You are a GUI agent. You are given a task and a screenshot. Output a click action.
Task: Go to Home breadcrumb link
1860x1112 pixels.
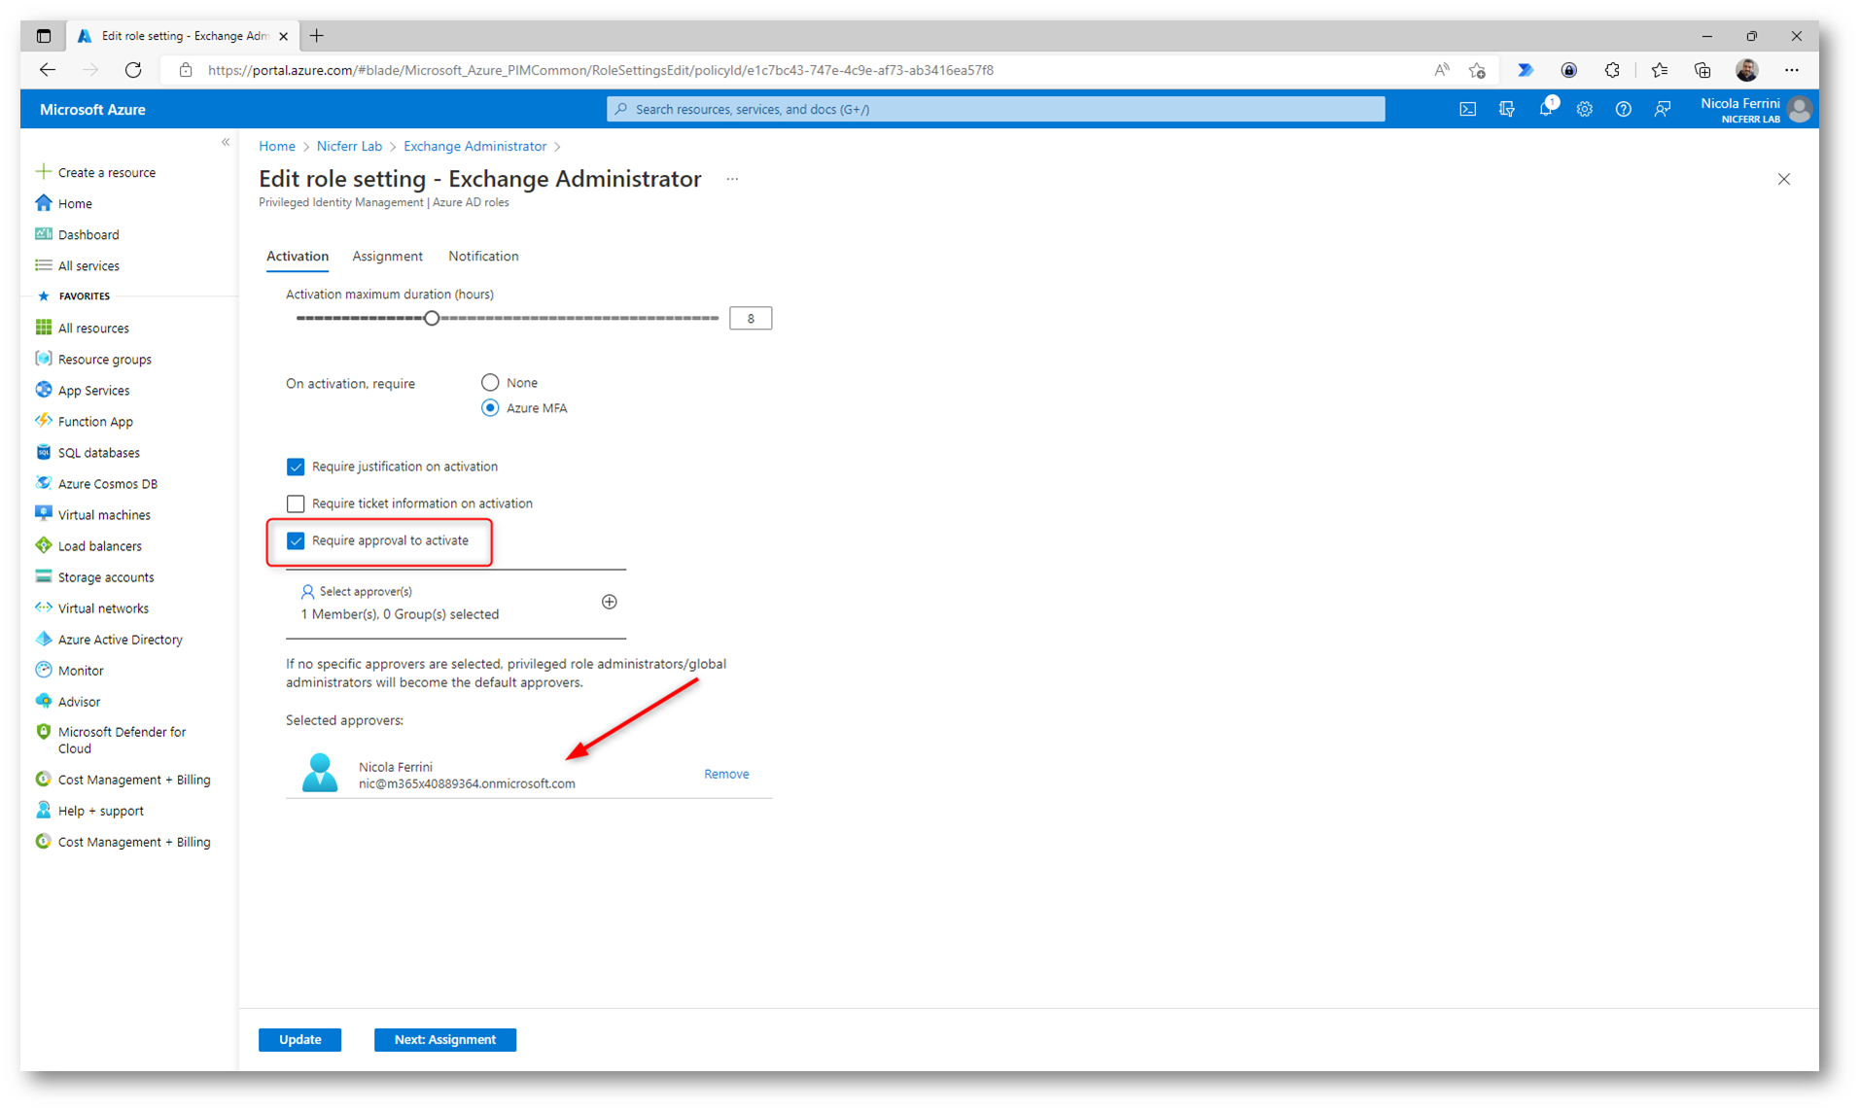(276, 147)
